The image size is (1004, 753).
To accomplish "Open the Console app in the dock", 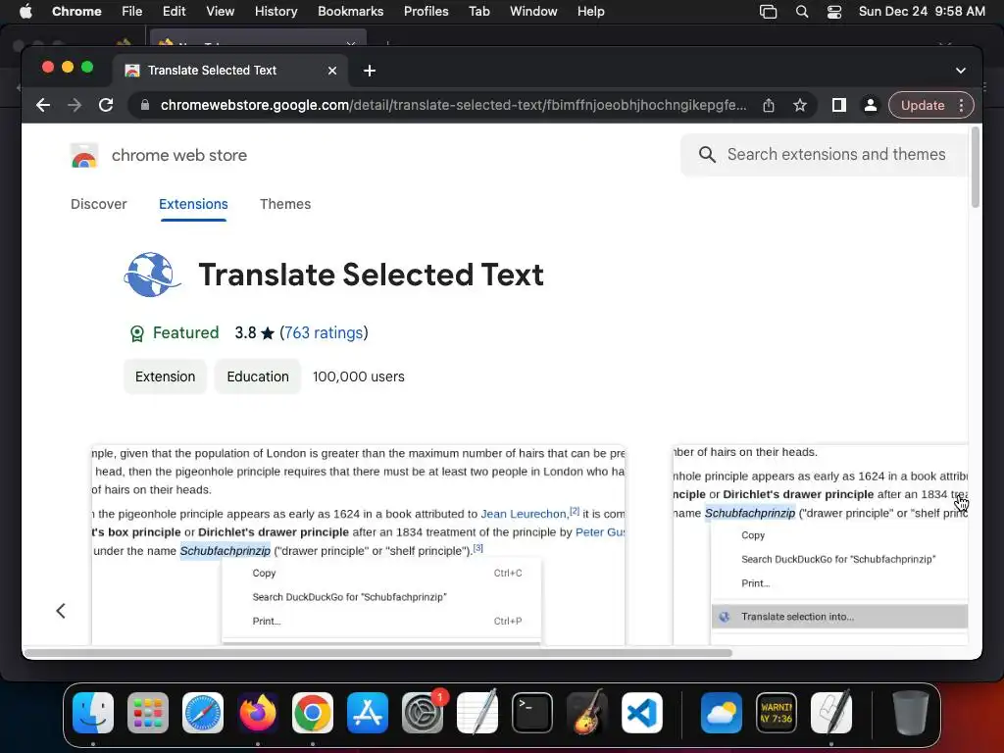I will (x=777, y=713).
